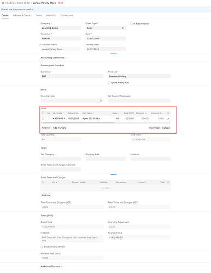Click Sales Taxes and Charges Template field
Viewport: 211px width, 273px height.
61,169
